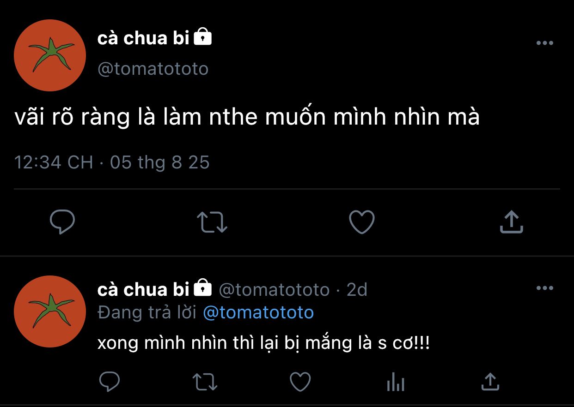Open more options for main tweet
This screenshot has width=574, height=407.
pos(544,43)
